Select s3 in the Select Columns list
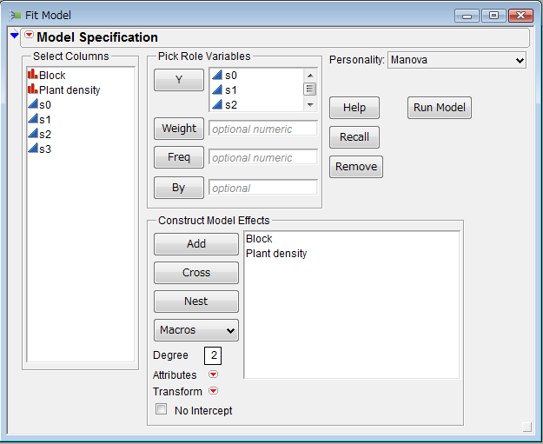This screenshot has width=543, height=444. click(45, 149)
